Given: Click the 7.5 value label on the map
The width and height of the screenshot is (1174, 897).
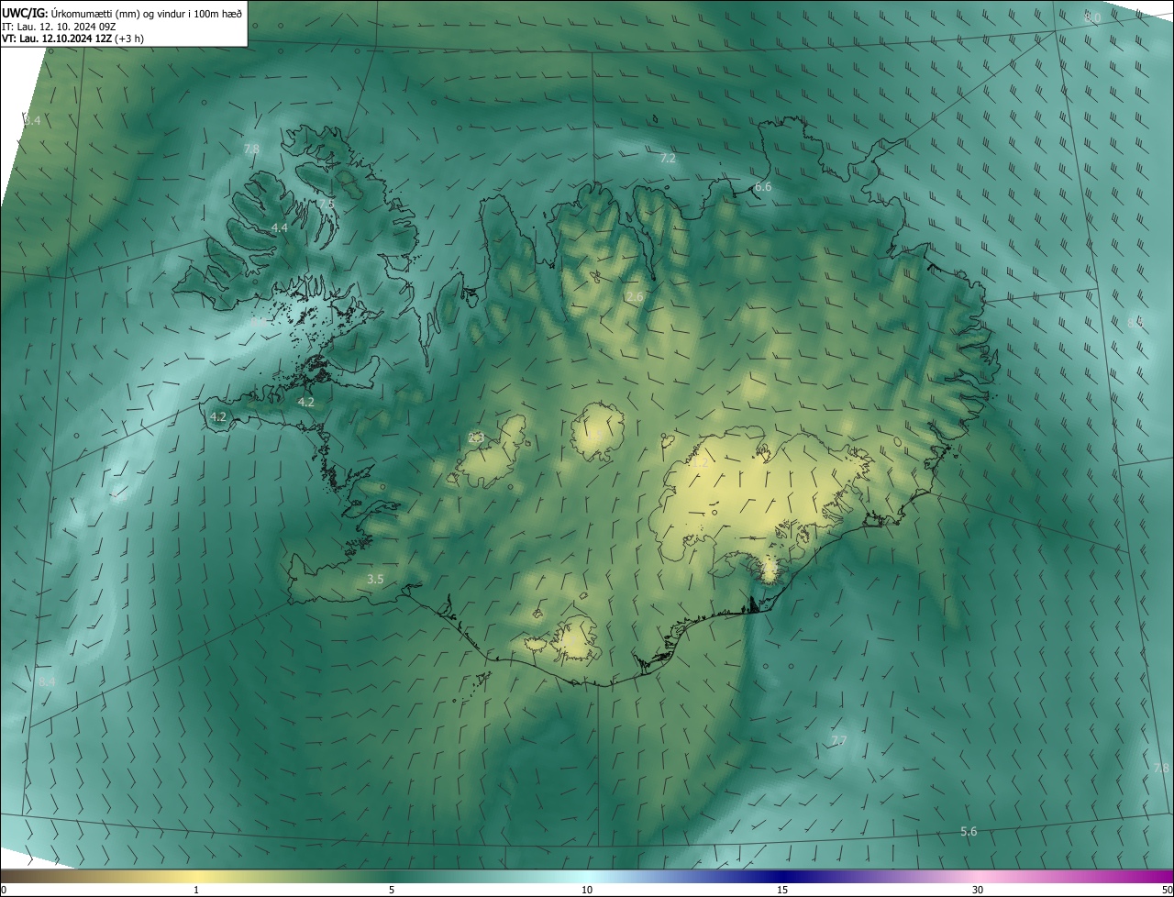Looking at the screenshot, I should (327, 203).
